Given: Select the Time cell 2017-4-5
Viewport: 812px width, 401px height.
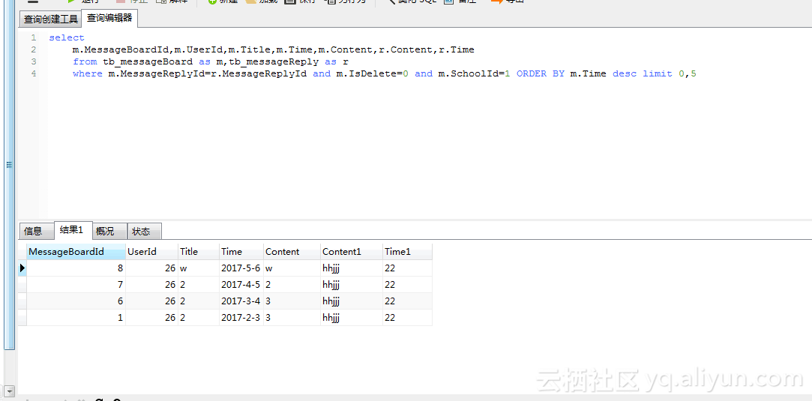Looking at the screenshot, I should point(241,285).
